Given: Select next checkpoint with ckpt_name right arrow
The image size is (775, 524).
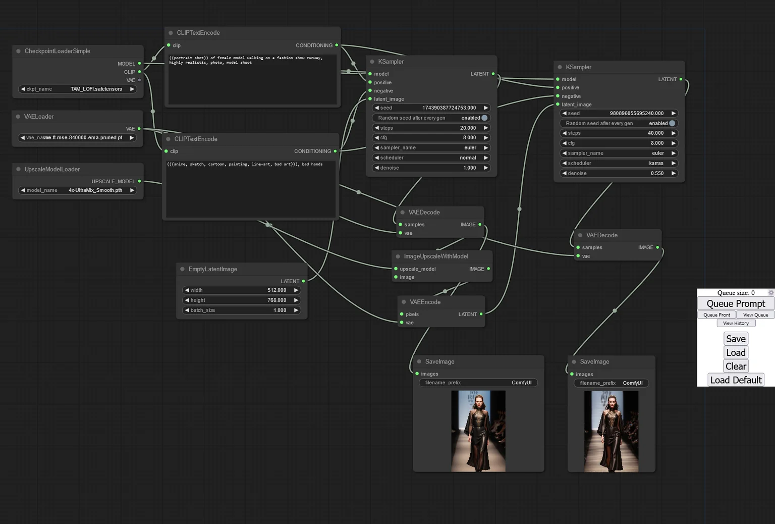Looking at the screenshot, I should tap(132, 89).
